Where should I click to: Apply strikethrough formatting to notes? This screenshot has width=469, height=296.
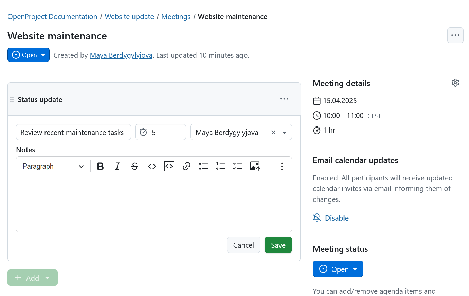click(134, 166)
